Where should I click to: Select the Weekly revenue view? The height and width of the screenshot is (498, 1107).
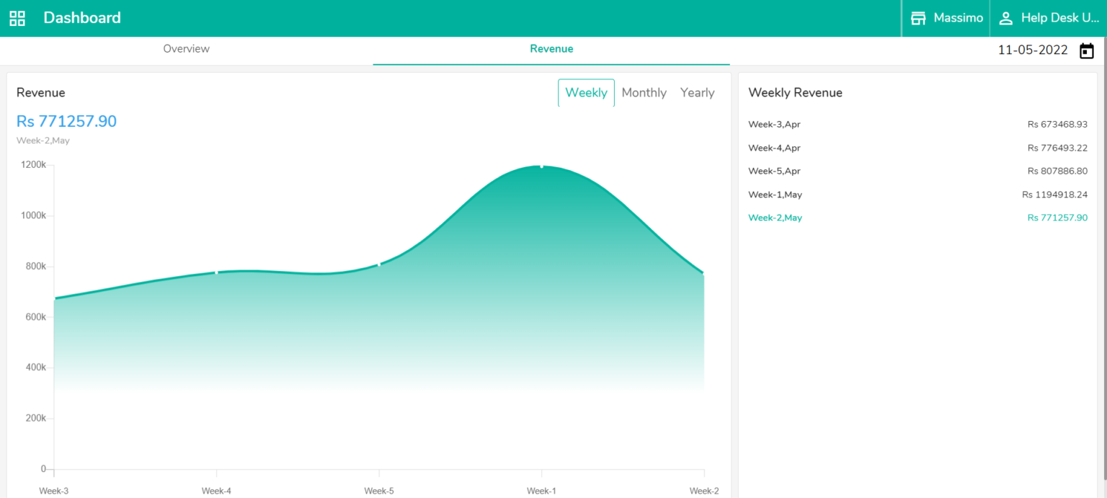click(586, 92)
